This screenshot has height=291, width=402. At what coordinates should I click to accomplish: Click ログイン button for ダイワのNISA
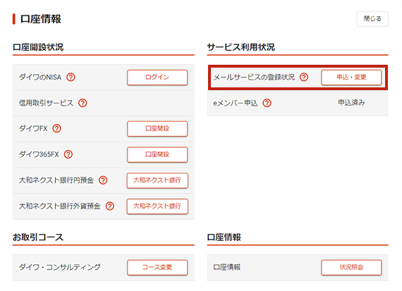[157, 77]
